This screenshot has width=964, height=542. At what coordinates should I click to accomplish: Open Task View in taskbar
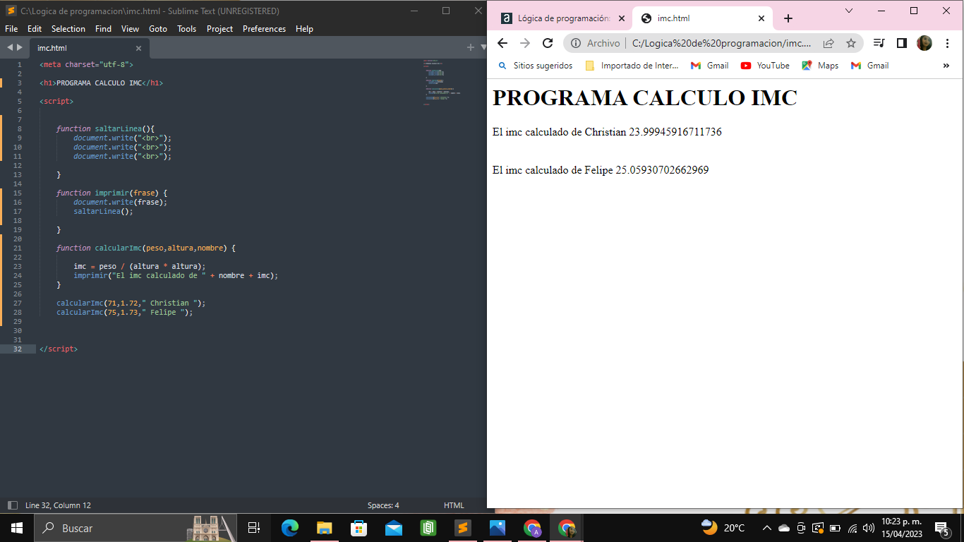[254, 528]
